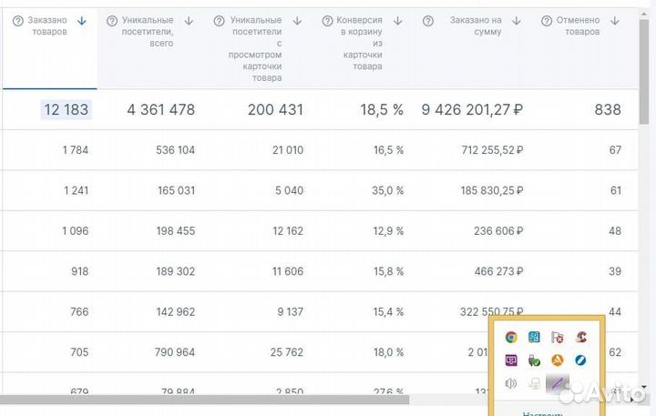The height and width of the screenshot is (416, 656).
Task: Click flag with red X tray icon
Action: [557, 338]
